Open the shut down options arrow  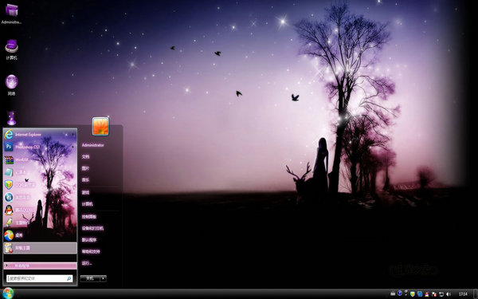(x=104, y=278)
